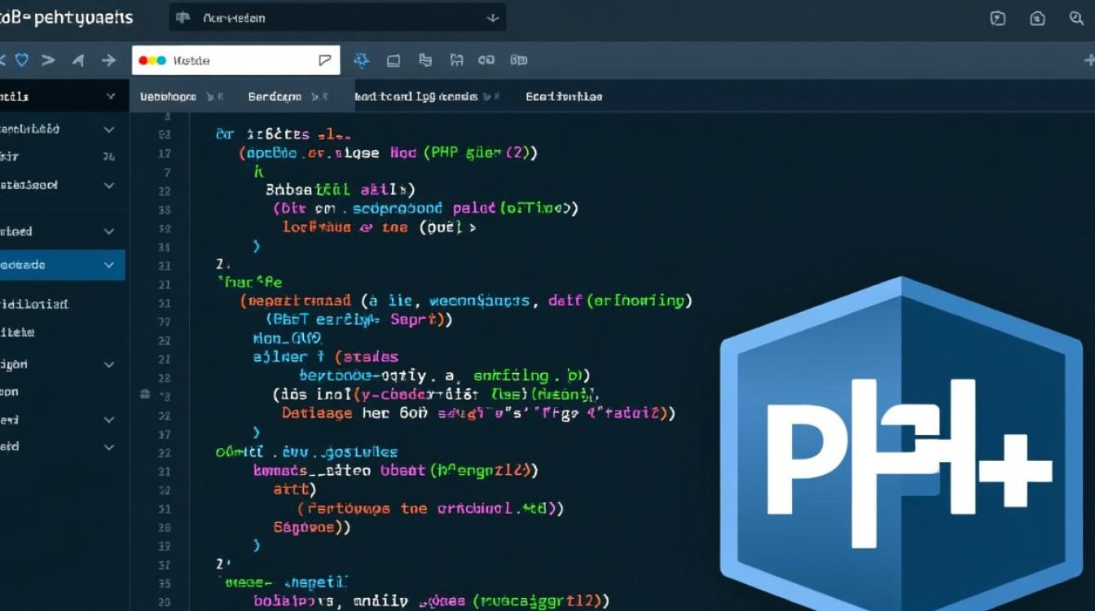Collapse the first sidebar section chevron
1095x611 pixels.
(109, 95)
